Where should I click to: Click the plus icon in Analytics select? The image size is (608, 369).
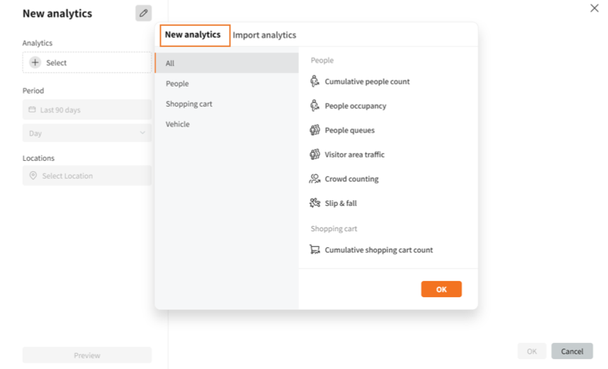click(x=35, y=63)
